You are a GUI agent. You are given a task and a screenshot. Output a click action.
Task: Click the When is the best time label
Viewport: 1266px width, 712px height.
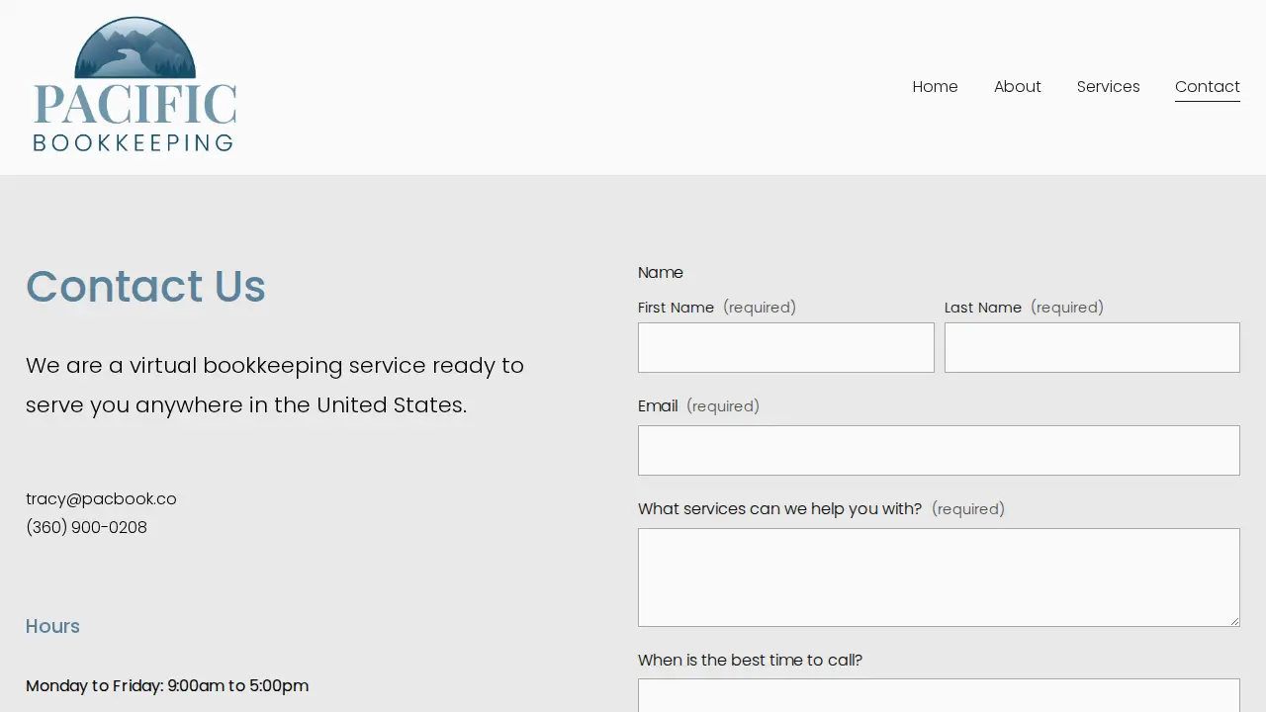pos(750,661)
